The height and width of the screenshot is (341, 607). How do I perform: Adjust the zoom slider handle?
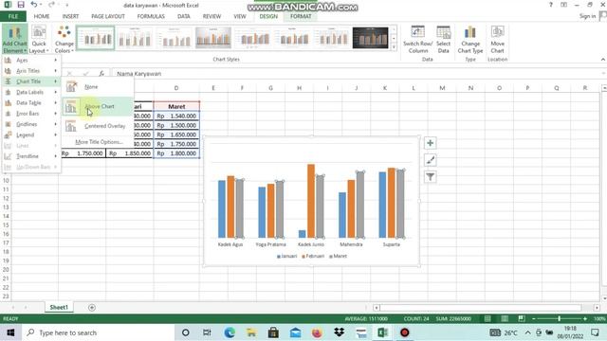point(559,318)
